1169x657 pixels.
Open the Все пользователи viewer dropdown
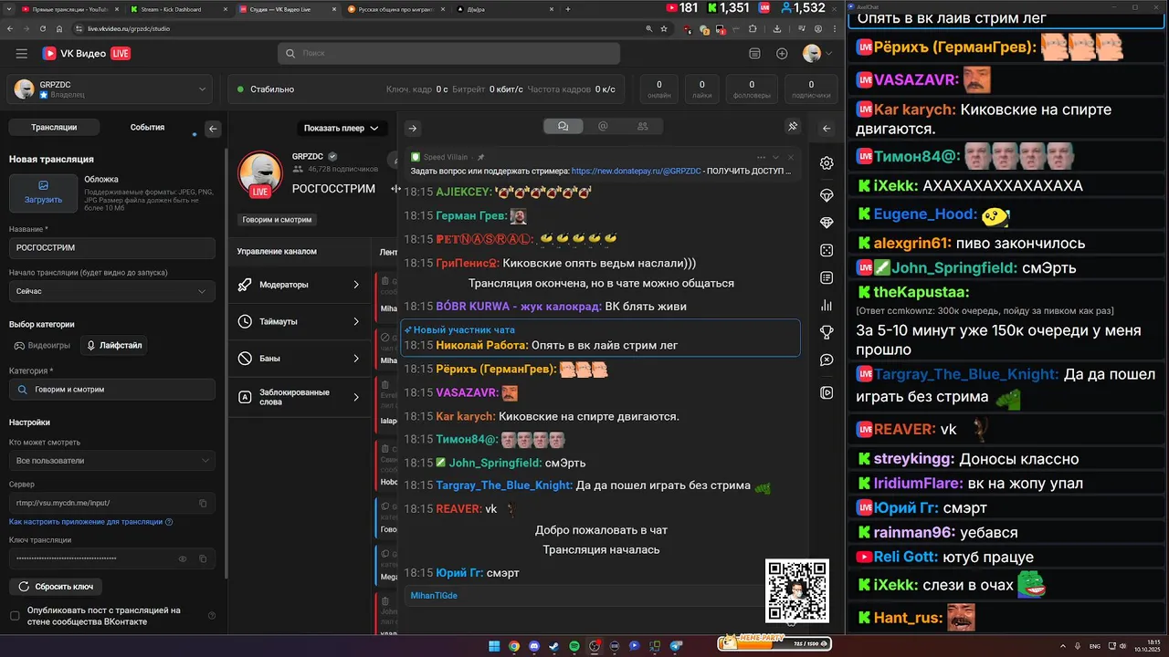tap(112, 461)
